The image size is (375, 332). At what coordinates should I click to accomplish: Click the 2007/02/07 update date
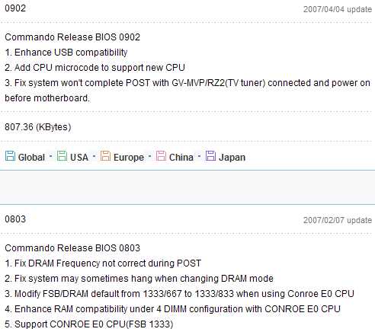pos(338,220)
